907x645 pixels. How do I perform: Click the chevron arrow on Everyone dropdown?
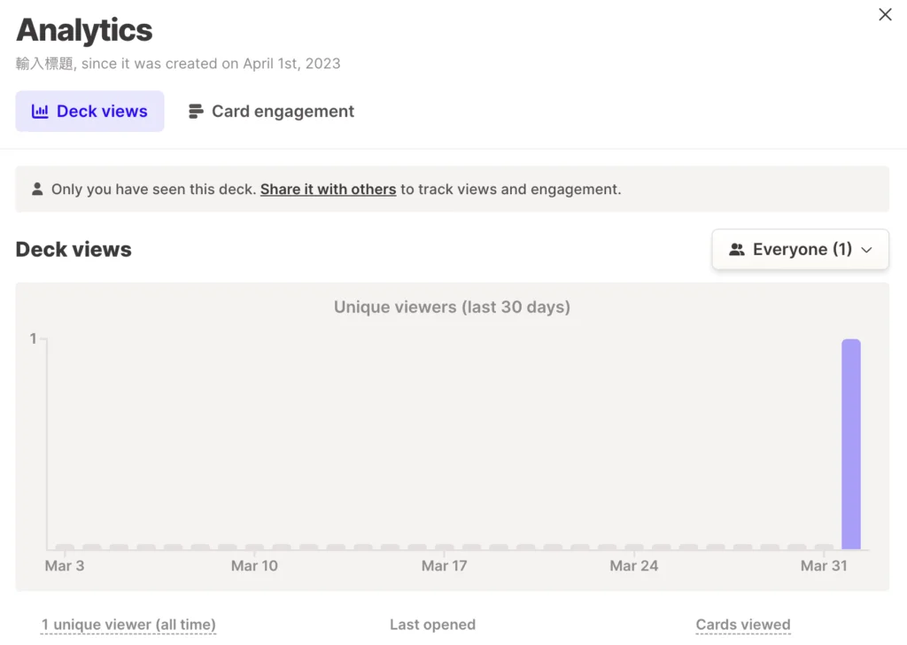point(867,250)
